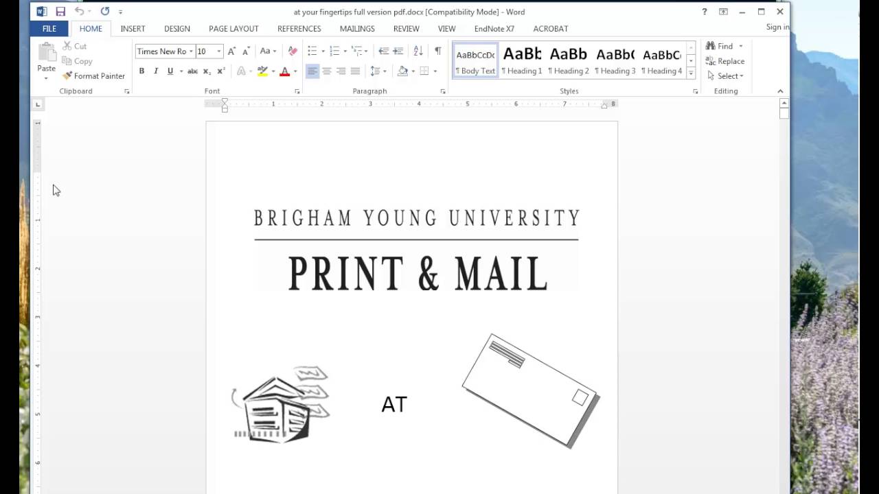Image resolution: width=879 pixels, height=494 pixels.
Task: Switch to the PAGE LAYOUT tab
Action: [x=233, y=29]
